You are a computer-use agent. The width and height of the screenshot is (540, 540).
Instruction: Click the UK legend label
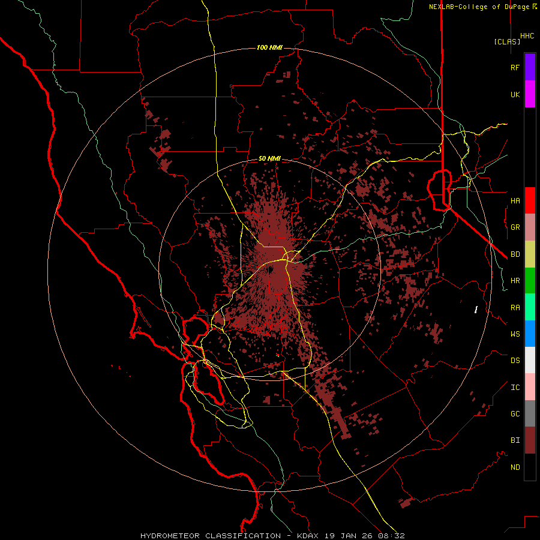point(515,94)
